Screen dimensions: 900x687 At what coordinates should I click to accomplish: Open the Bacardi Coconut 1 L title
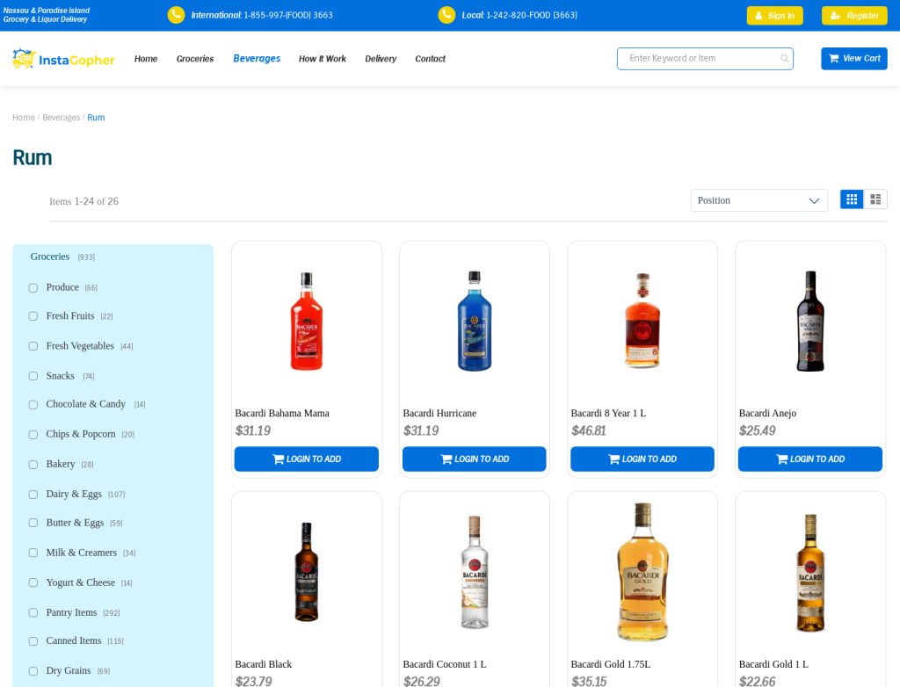tap(444, 664)
